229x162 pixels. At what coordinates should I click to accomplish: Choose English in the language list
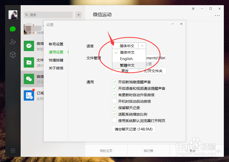coord(129,59)
